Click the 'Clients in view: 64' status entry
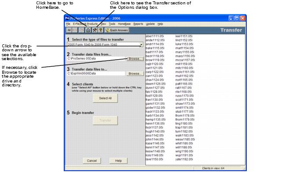 tap(213, 168)
